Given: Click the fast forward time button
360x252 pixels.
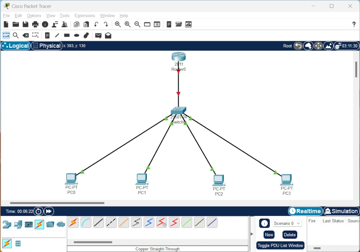Looking at the screenshot, I should [49, 211].
